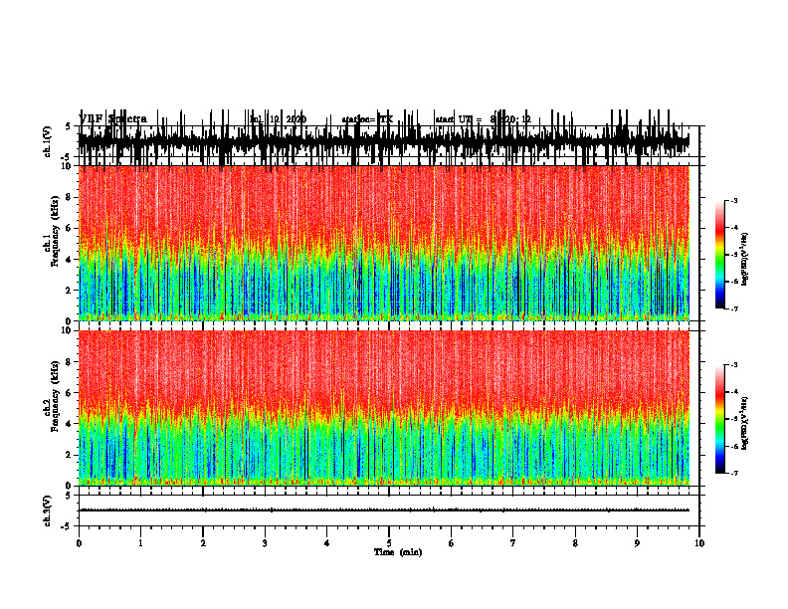Click time axis tick label 7
The width and height of the screenshot is (788, 609).
click(x=513, y=543)
